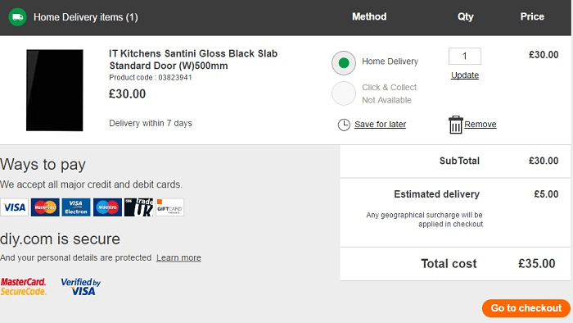Click the clock icon beside Save for later
This screenshot has width=573, height=323.
[344, 125]
